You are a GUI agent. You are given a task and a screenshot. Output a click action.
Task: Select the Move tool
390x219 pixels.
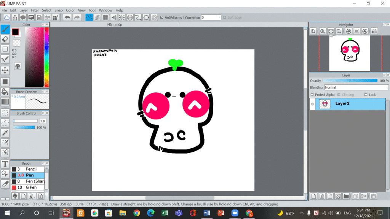coord(5,70)
